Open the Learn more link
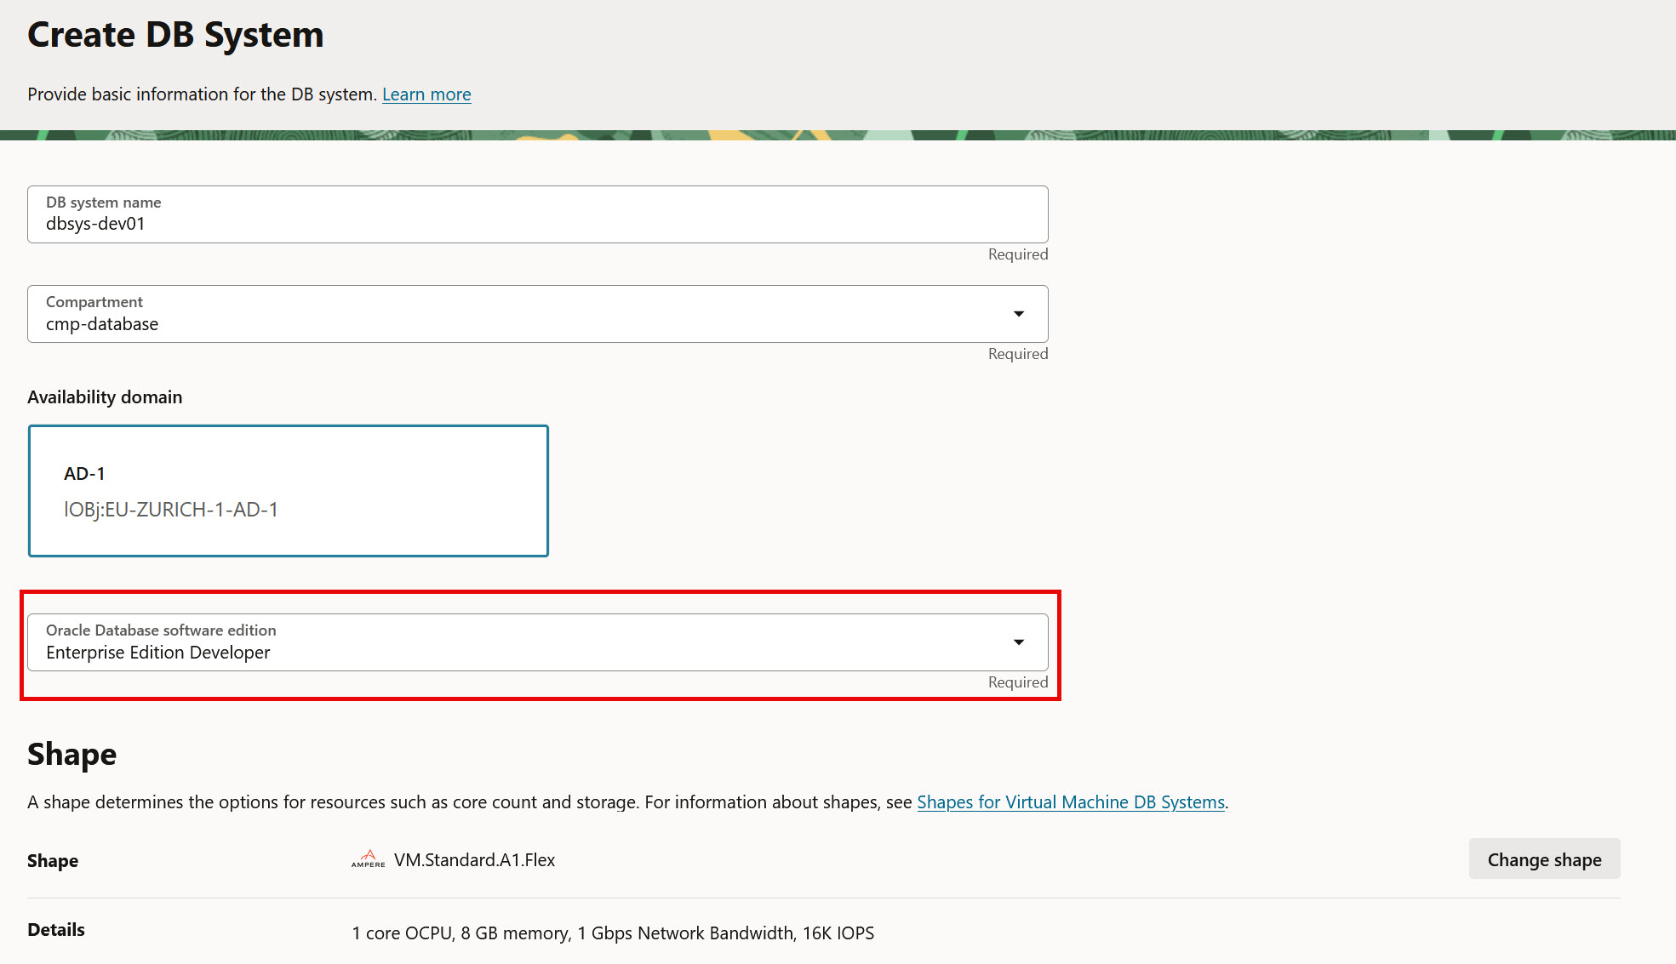Screen dimensions: 1676x964 426,94
